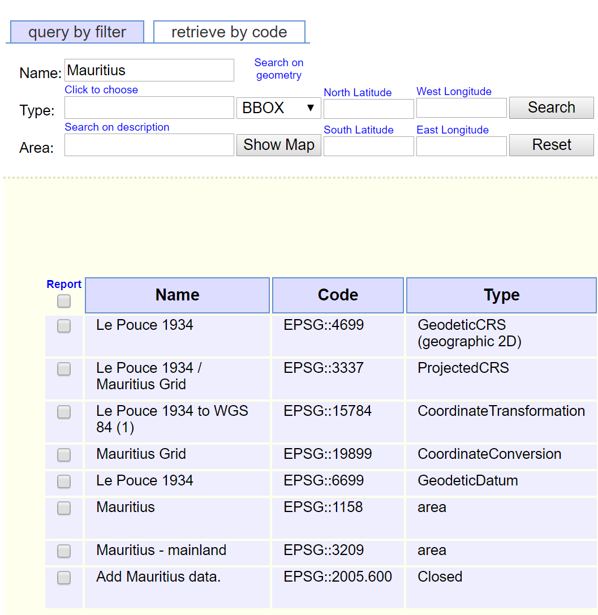Open the BBOX geometry dropdown
Screen dimensions: 598x615
coord(279,108)
